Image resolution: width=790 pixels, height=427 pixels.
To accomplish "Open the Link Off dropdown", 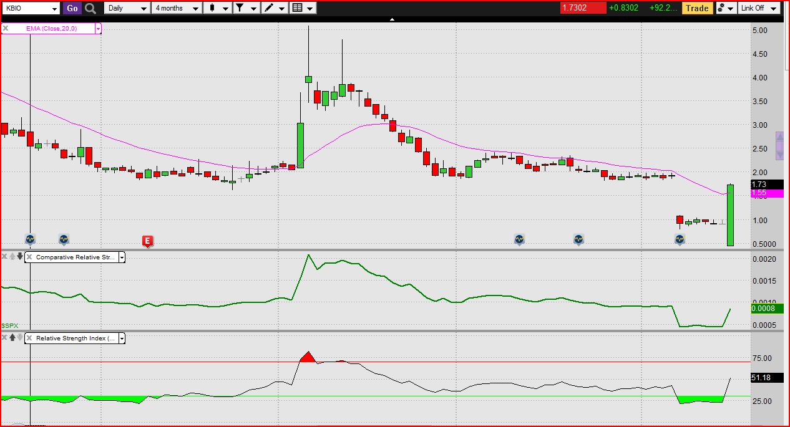I will (x=758, y=8).
